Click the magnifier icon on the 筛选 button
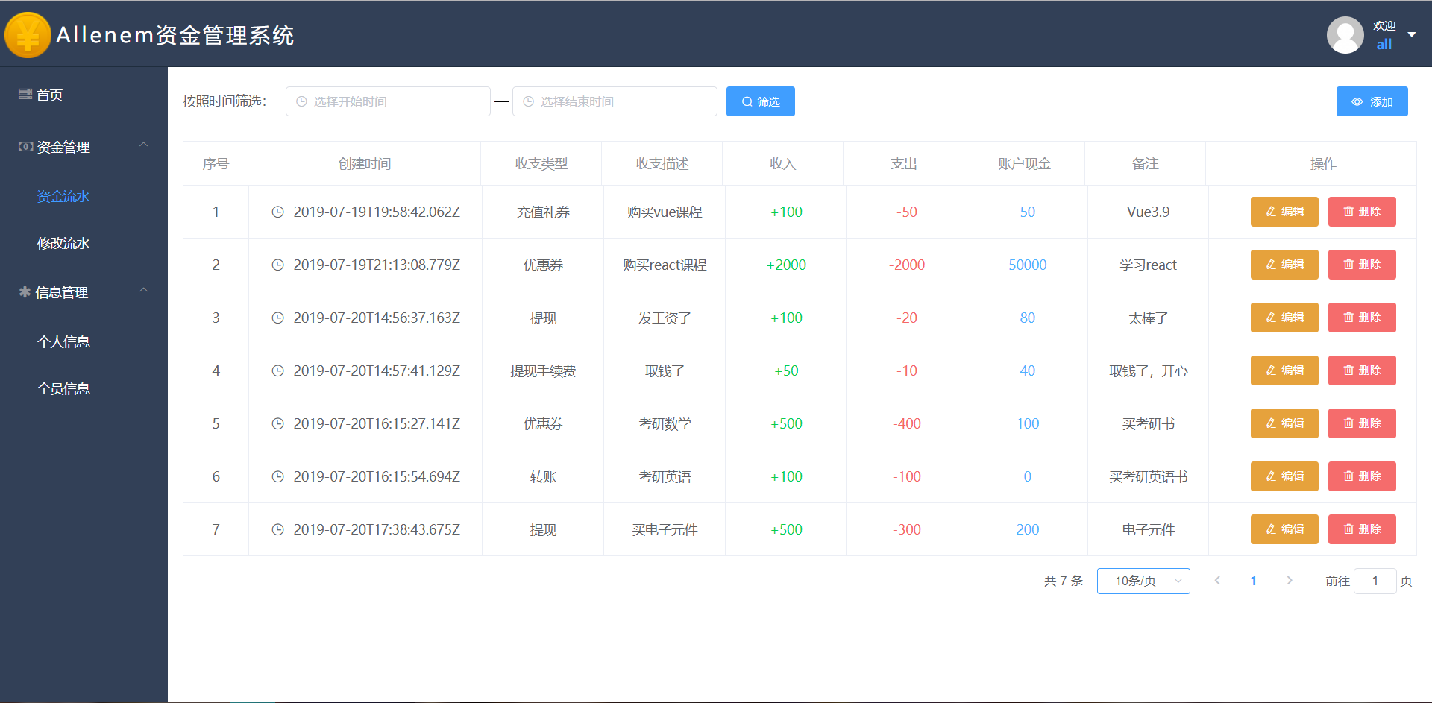 (747, 101)
